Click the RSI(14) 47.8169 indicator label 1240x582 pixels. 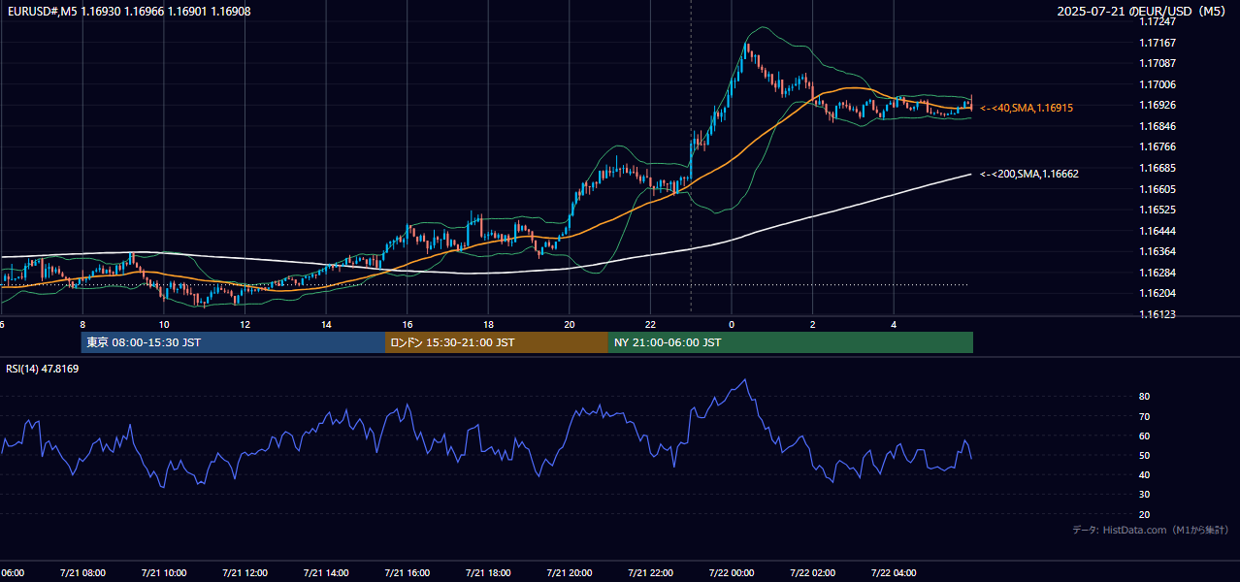[x=42, y=369]
